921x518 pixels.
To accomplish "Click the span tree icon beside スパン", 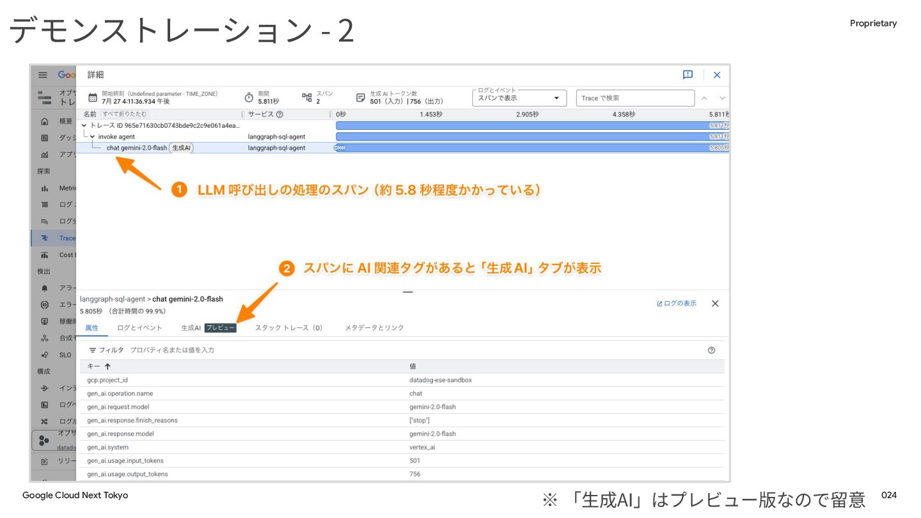I will tap(307, 97).
